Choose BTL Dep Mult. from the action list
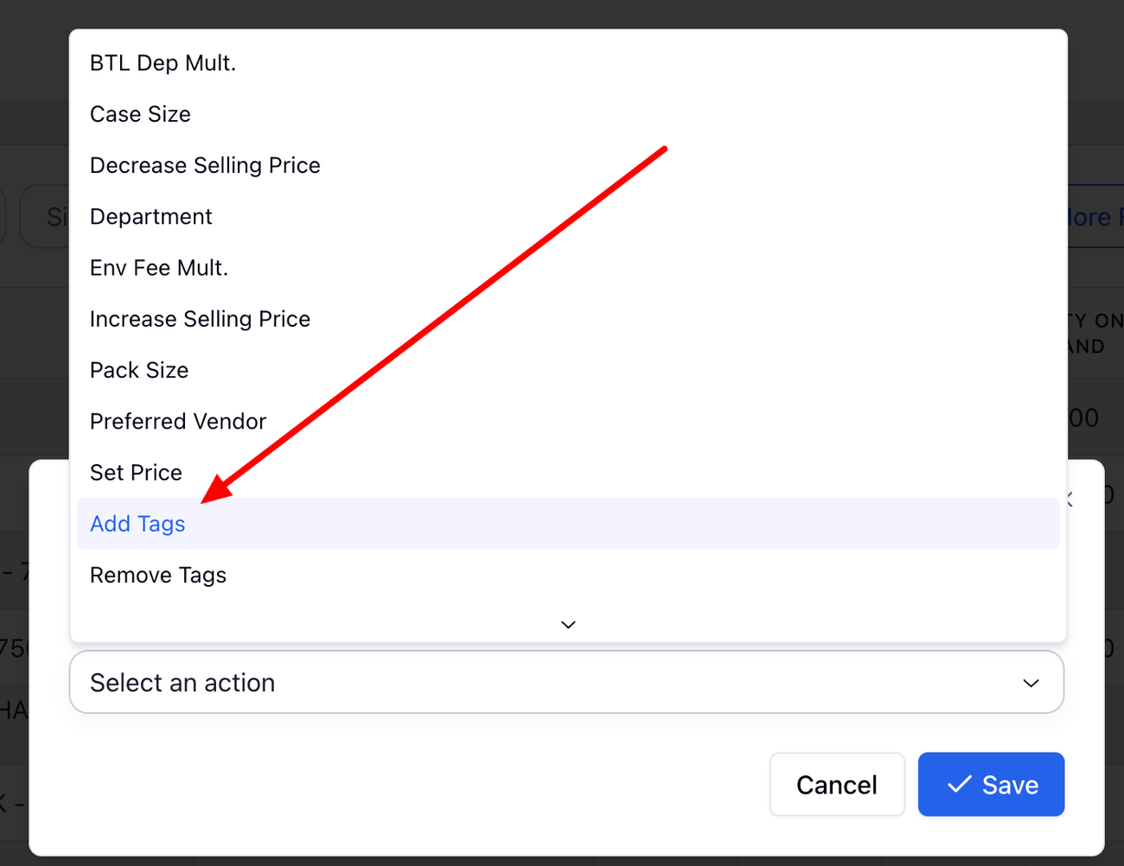 click(x=163, y=63)
